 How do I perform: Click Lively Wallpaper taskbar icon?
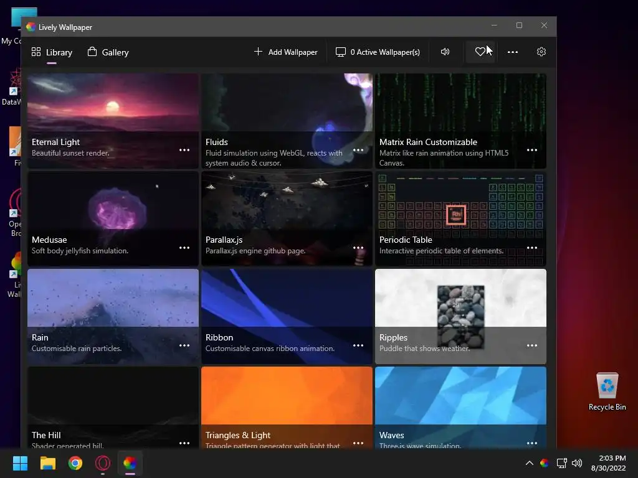pyautogui.click(x=130, y=463)
